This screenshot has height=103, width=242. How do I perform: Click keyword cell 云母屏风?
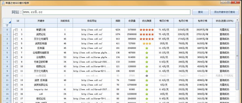coord(41,57)
